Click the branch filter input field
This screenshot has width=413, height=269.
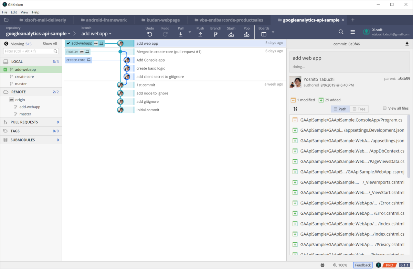[x=31, y=51]
